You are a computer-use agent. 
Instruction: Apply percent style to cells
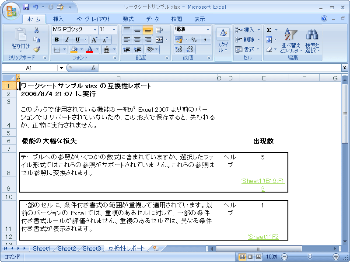(x=194, y=40)
